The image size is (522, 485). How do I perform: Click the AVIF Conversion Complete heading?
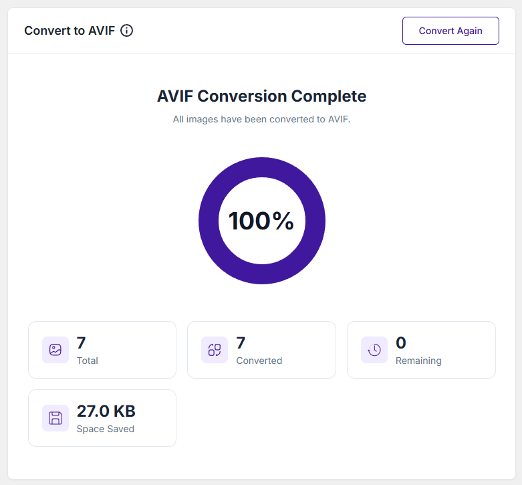point(261,96)
